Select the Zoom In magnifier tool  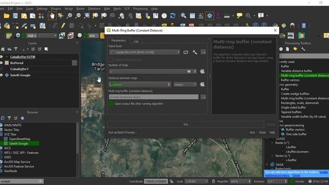69,16
